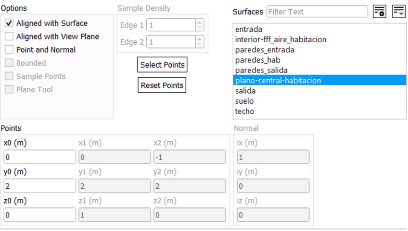Click the x0 (m) input field

coord(39,157)
